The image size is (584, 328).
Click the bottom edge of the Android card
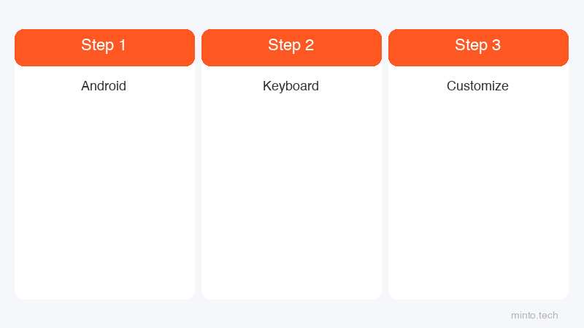[x=104, y=298]
